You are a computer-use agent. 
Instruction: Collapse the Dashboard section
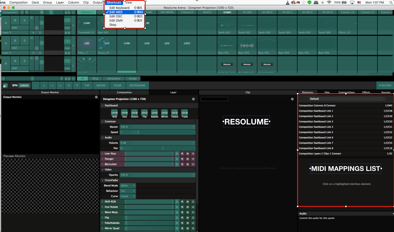click(x=103, y=105)
